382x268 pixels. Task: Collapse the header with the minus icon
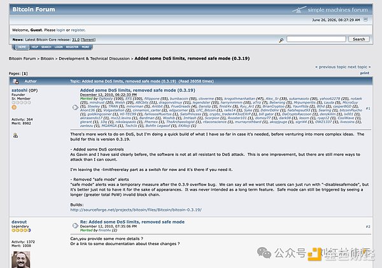[x=365, y=20]
